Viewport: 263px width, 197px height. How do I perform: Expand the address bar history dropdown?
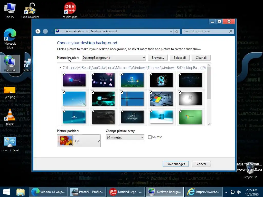[171, 31]
